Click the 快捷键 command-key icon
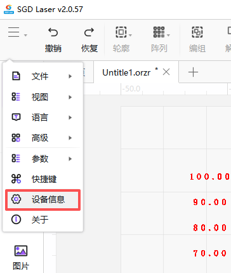The width and height of the screenshot is (231, 273). click(16, 179)
